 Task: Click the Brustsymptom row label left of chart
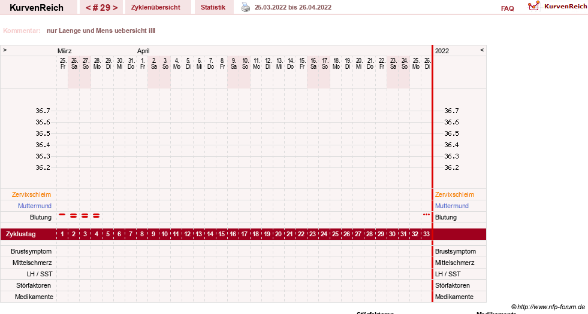click(x=31, y=252)
